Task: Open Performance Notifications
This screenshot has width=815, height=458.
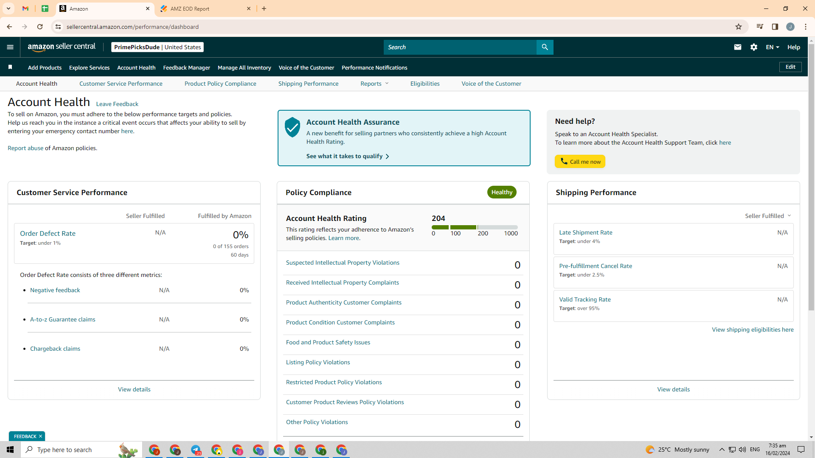Action: coord(374,67)
